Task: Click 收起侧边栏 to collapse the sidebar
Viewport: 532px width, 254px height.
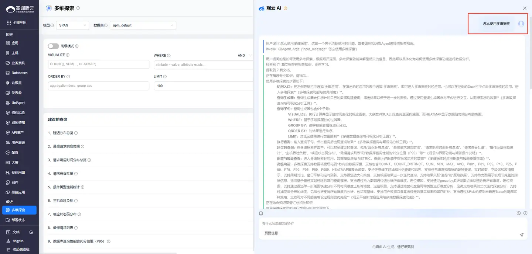Action: [x=21, y=250]
